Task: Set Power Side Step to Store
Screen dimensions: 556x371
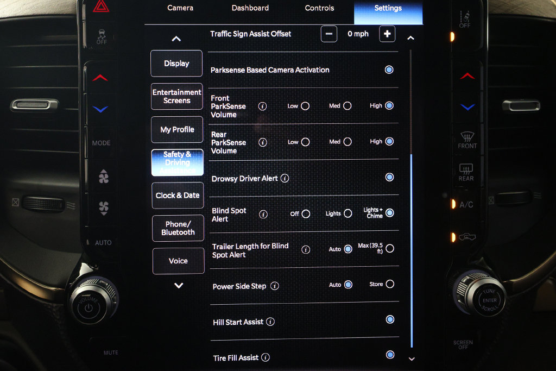Action: coord(390,284)
